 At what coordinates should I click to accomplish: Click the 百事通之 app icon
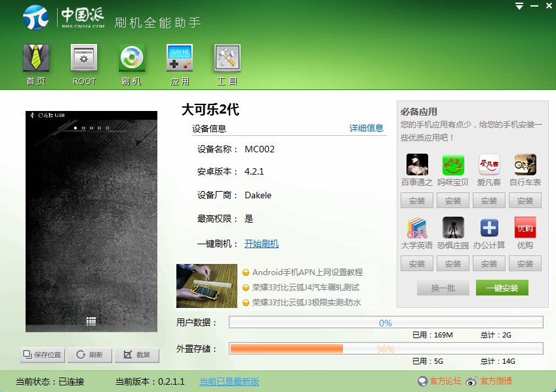tap(417, 164)
